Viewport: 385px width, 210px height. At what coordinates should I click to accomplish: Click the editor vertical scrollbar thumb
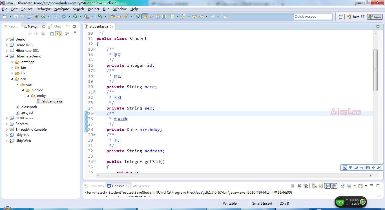coord(375,70)
